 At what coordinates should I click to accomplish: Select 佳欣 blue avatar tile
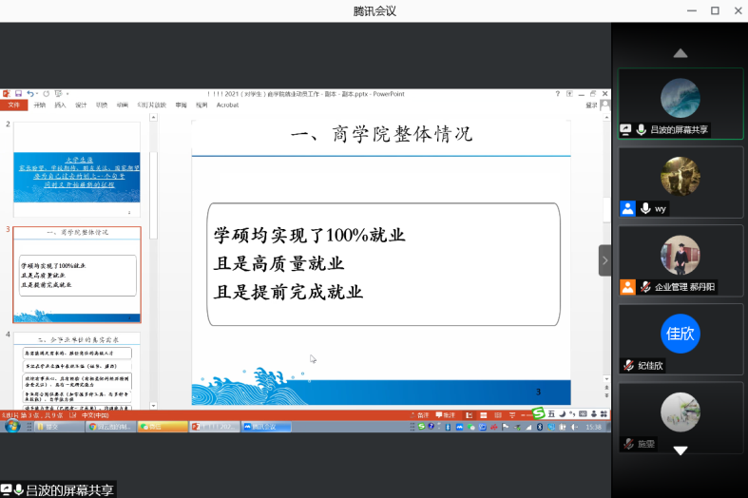point(680,333)
